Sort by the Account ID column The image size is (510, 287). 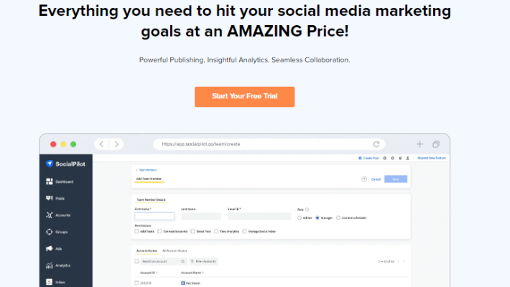149,273
